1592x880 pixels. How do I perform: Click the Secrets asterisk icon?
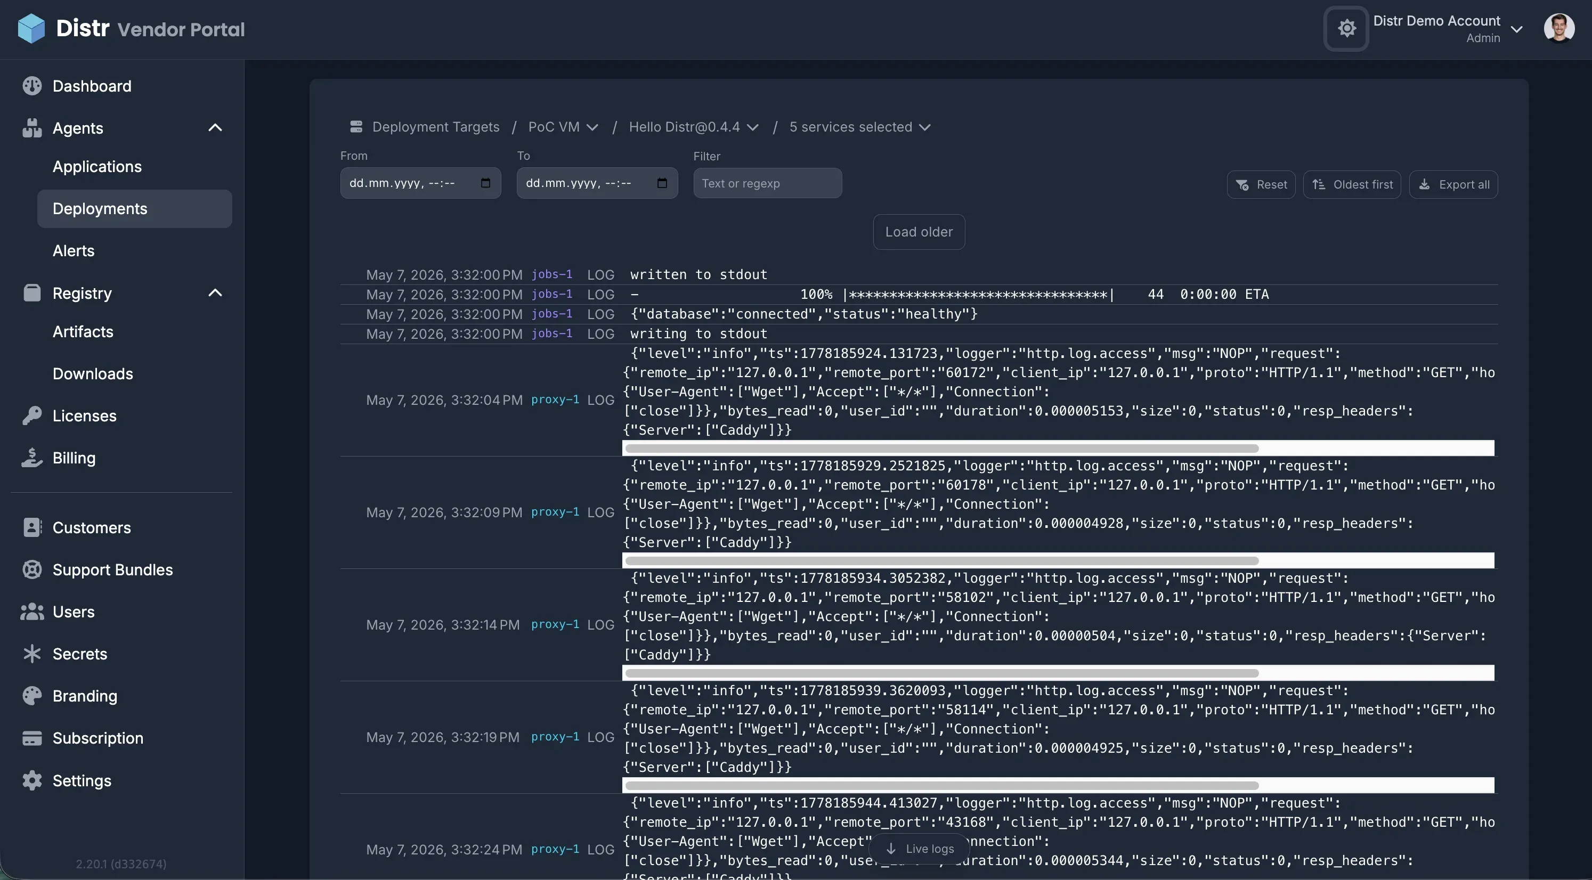point(32,654)
